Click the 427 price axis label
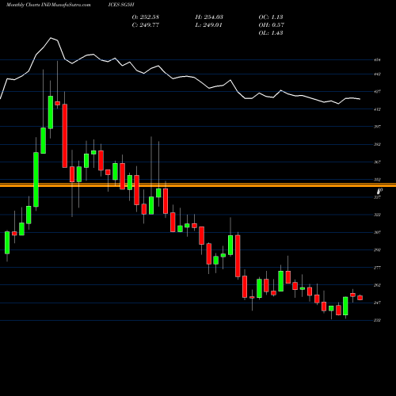 point(377,92)
